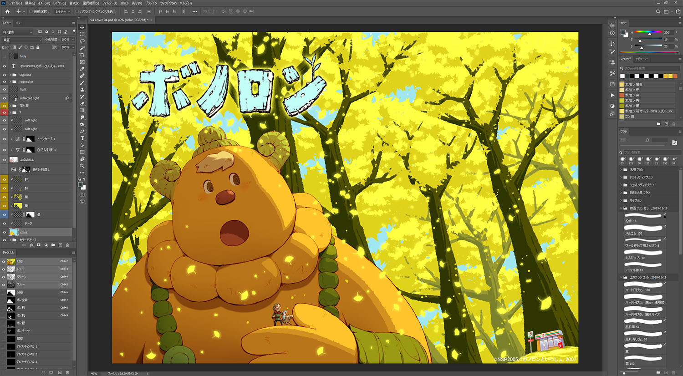Select the ボノロン 眉毛 swatch

point(647,84)
